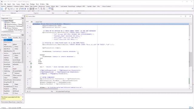Open the Search menu
194x109 pixels.
9,4
